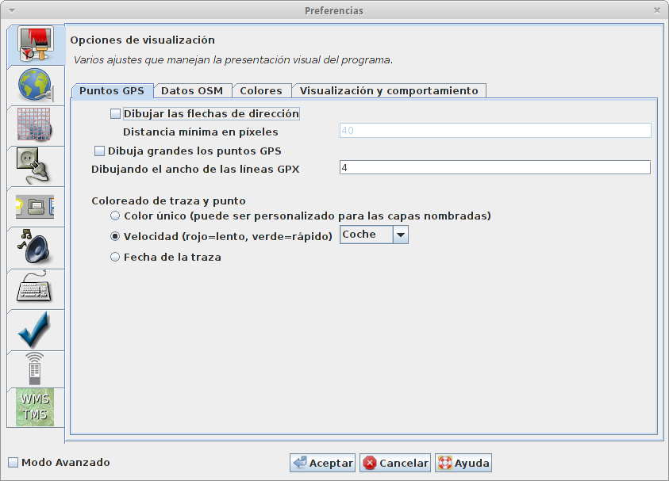The image size is (669, 481).
Task: Enable the 'Modo Avanzado' checkbox
Action: pos(13,463)
